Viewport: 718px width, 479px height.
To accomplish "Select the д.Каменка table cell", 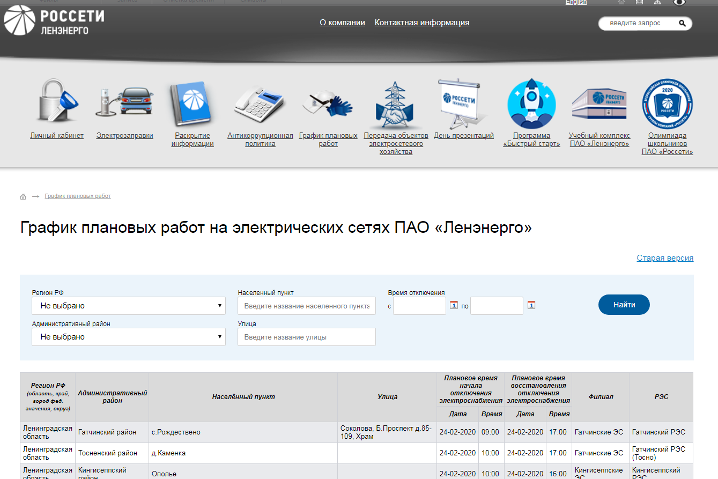I will coord(243,453).
